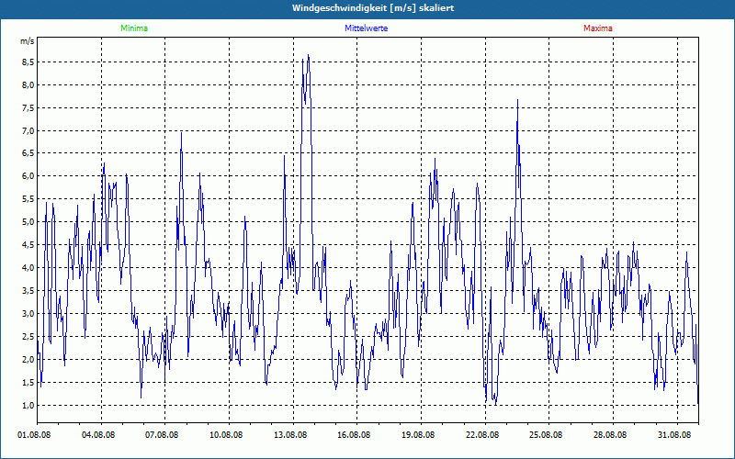
Task: Click the 16.08.08 date label
Action: (354, 435)
